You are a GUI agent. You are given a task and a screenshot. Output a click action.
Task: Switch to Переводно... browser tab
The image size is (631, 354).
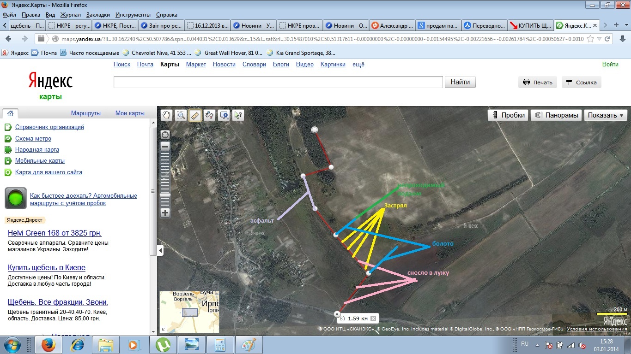pos(485,25)
